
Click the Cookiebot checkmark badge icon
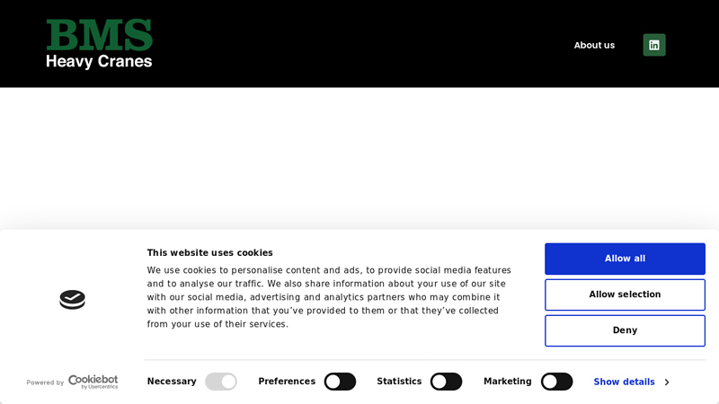click(73, 300)
